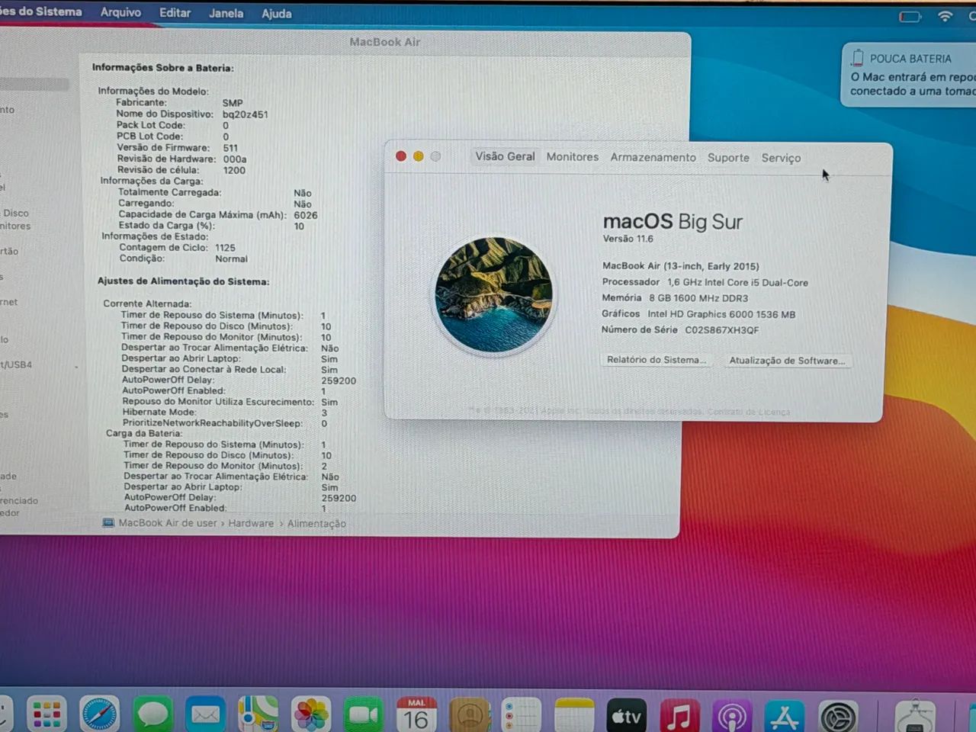Viewport: 976px width, 732px height.
Task: Switch to the Monitores tab
Action: click(x=573, y=156)
